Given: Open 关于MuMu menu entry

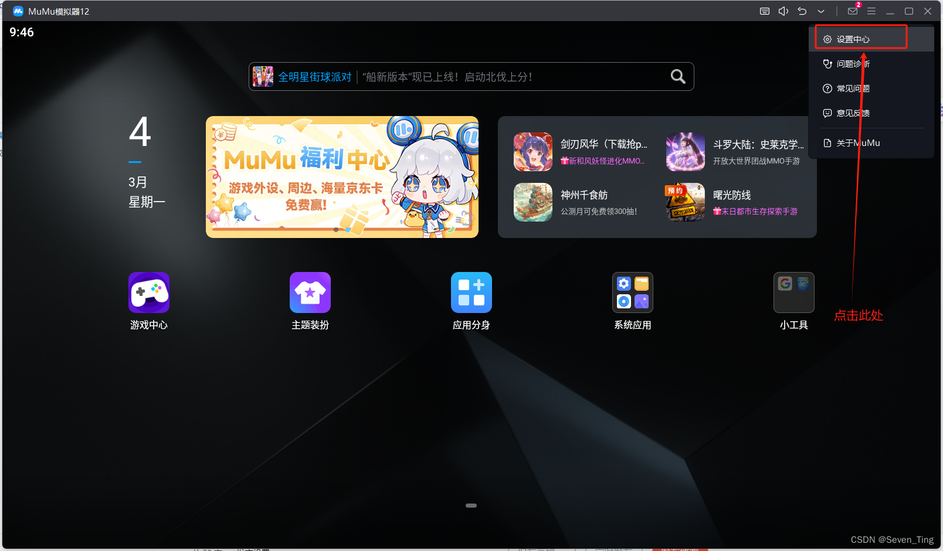Looking at the screenshot, I should tap(855, 142).
